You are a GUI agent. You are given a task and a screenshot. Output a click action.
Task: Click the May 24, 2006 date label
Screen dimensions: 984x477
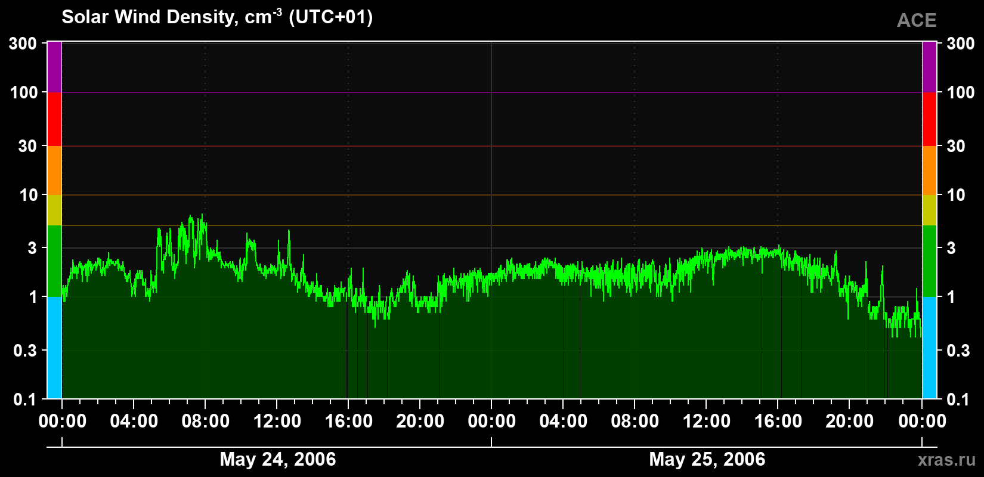tap(278, 459)
